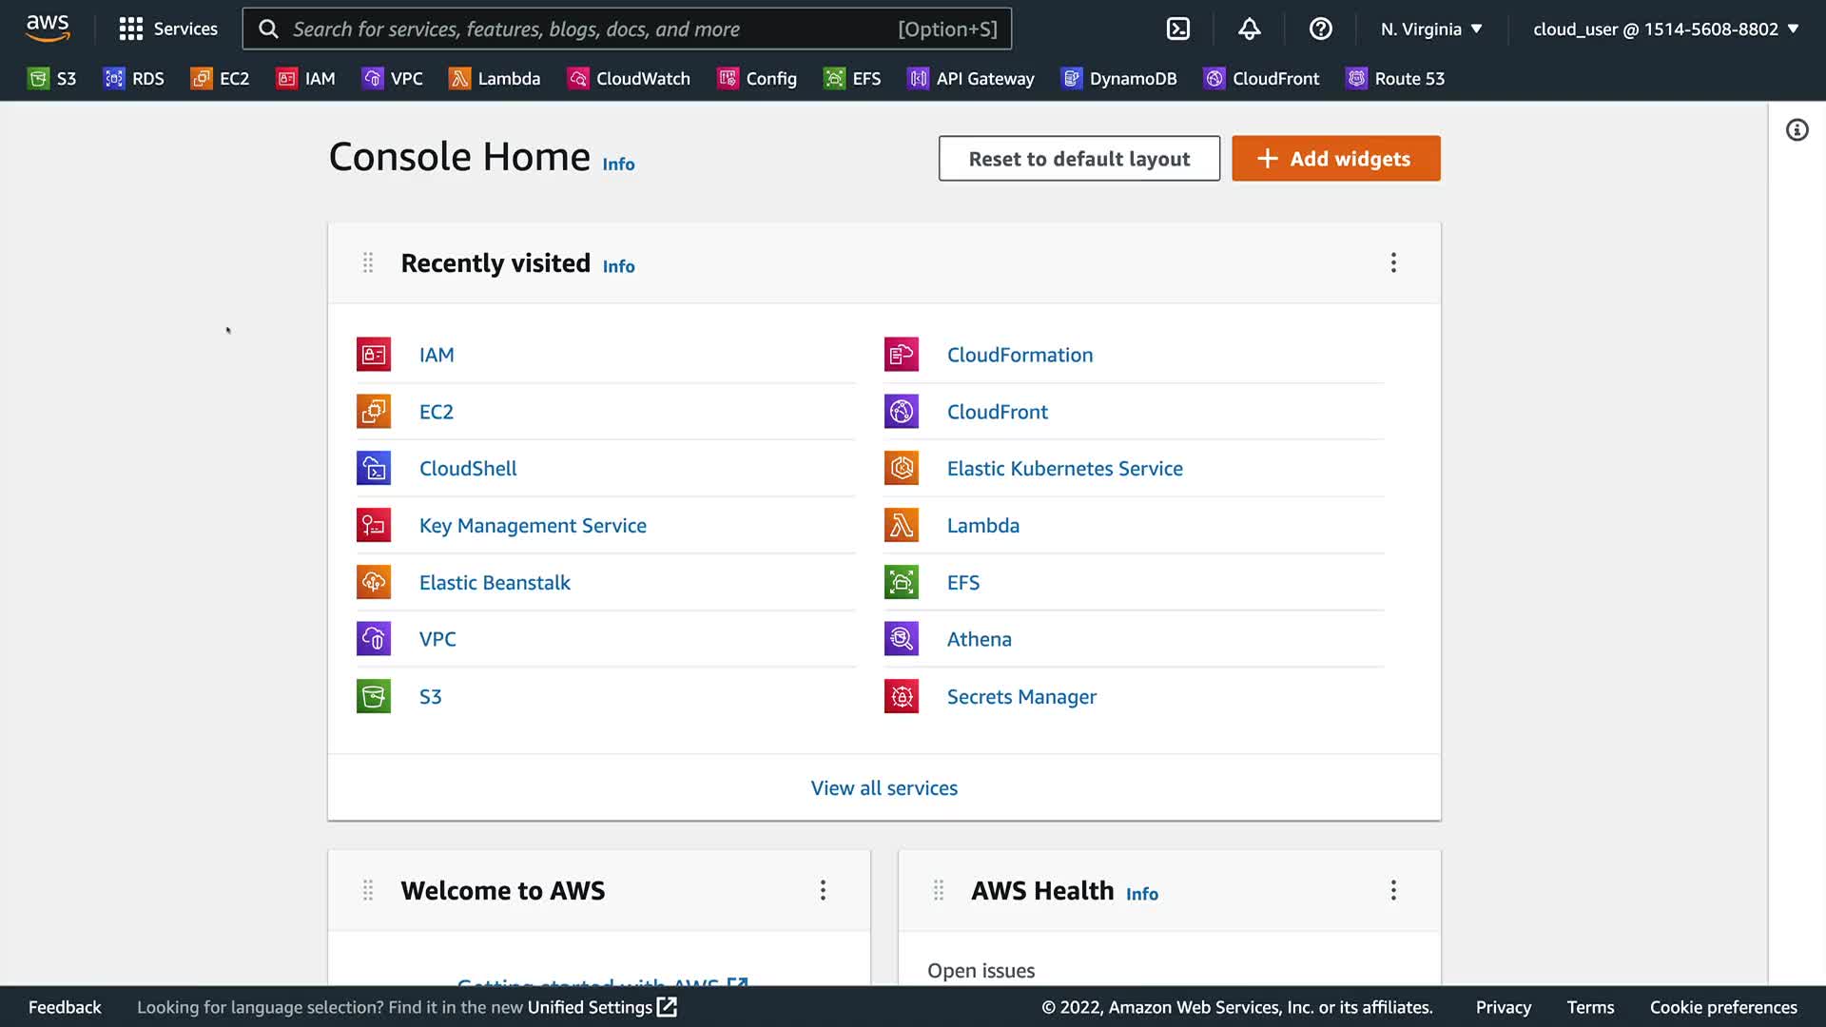
Task: Open the DynamoDB favorites bar shortcut
Action: [x=1119, y=79]
